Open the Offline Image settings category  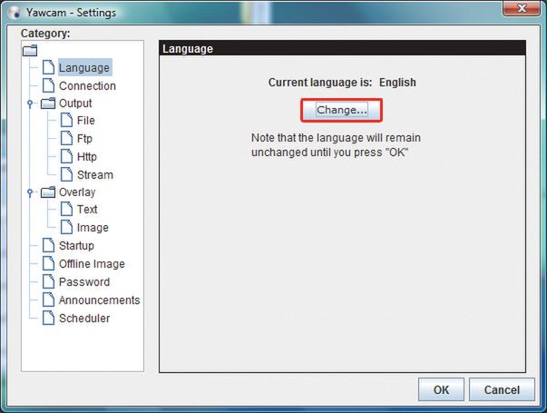(x=92, y=263)
